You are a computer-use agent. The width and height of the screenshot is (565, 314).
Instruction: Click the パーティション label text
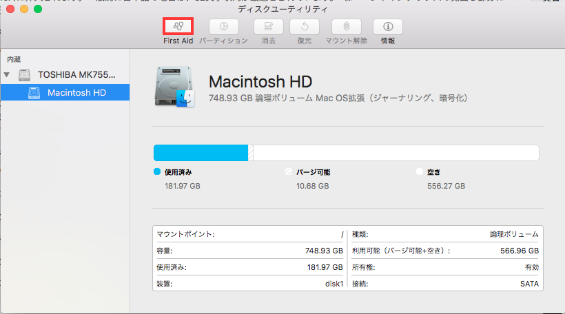coord(224,41)
